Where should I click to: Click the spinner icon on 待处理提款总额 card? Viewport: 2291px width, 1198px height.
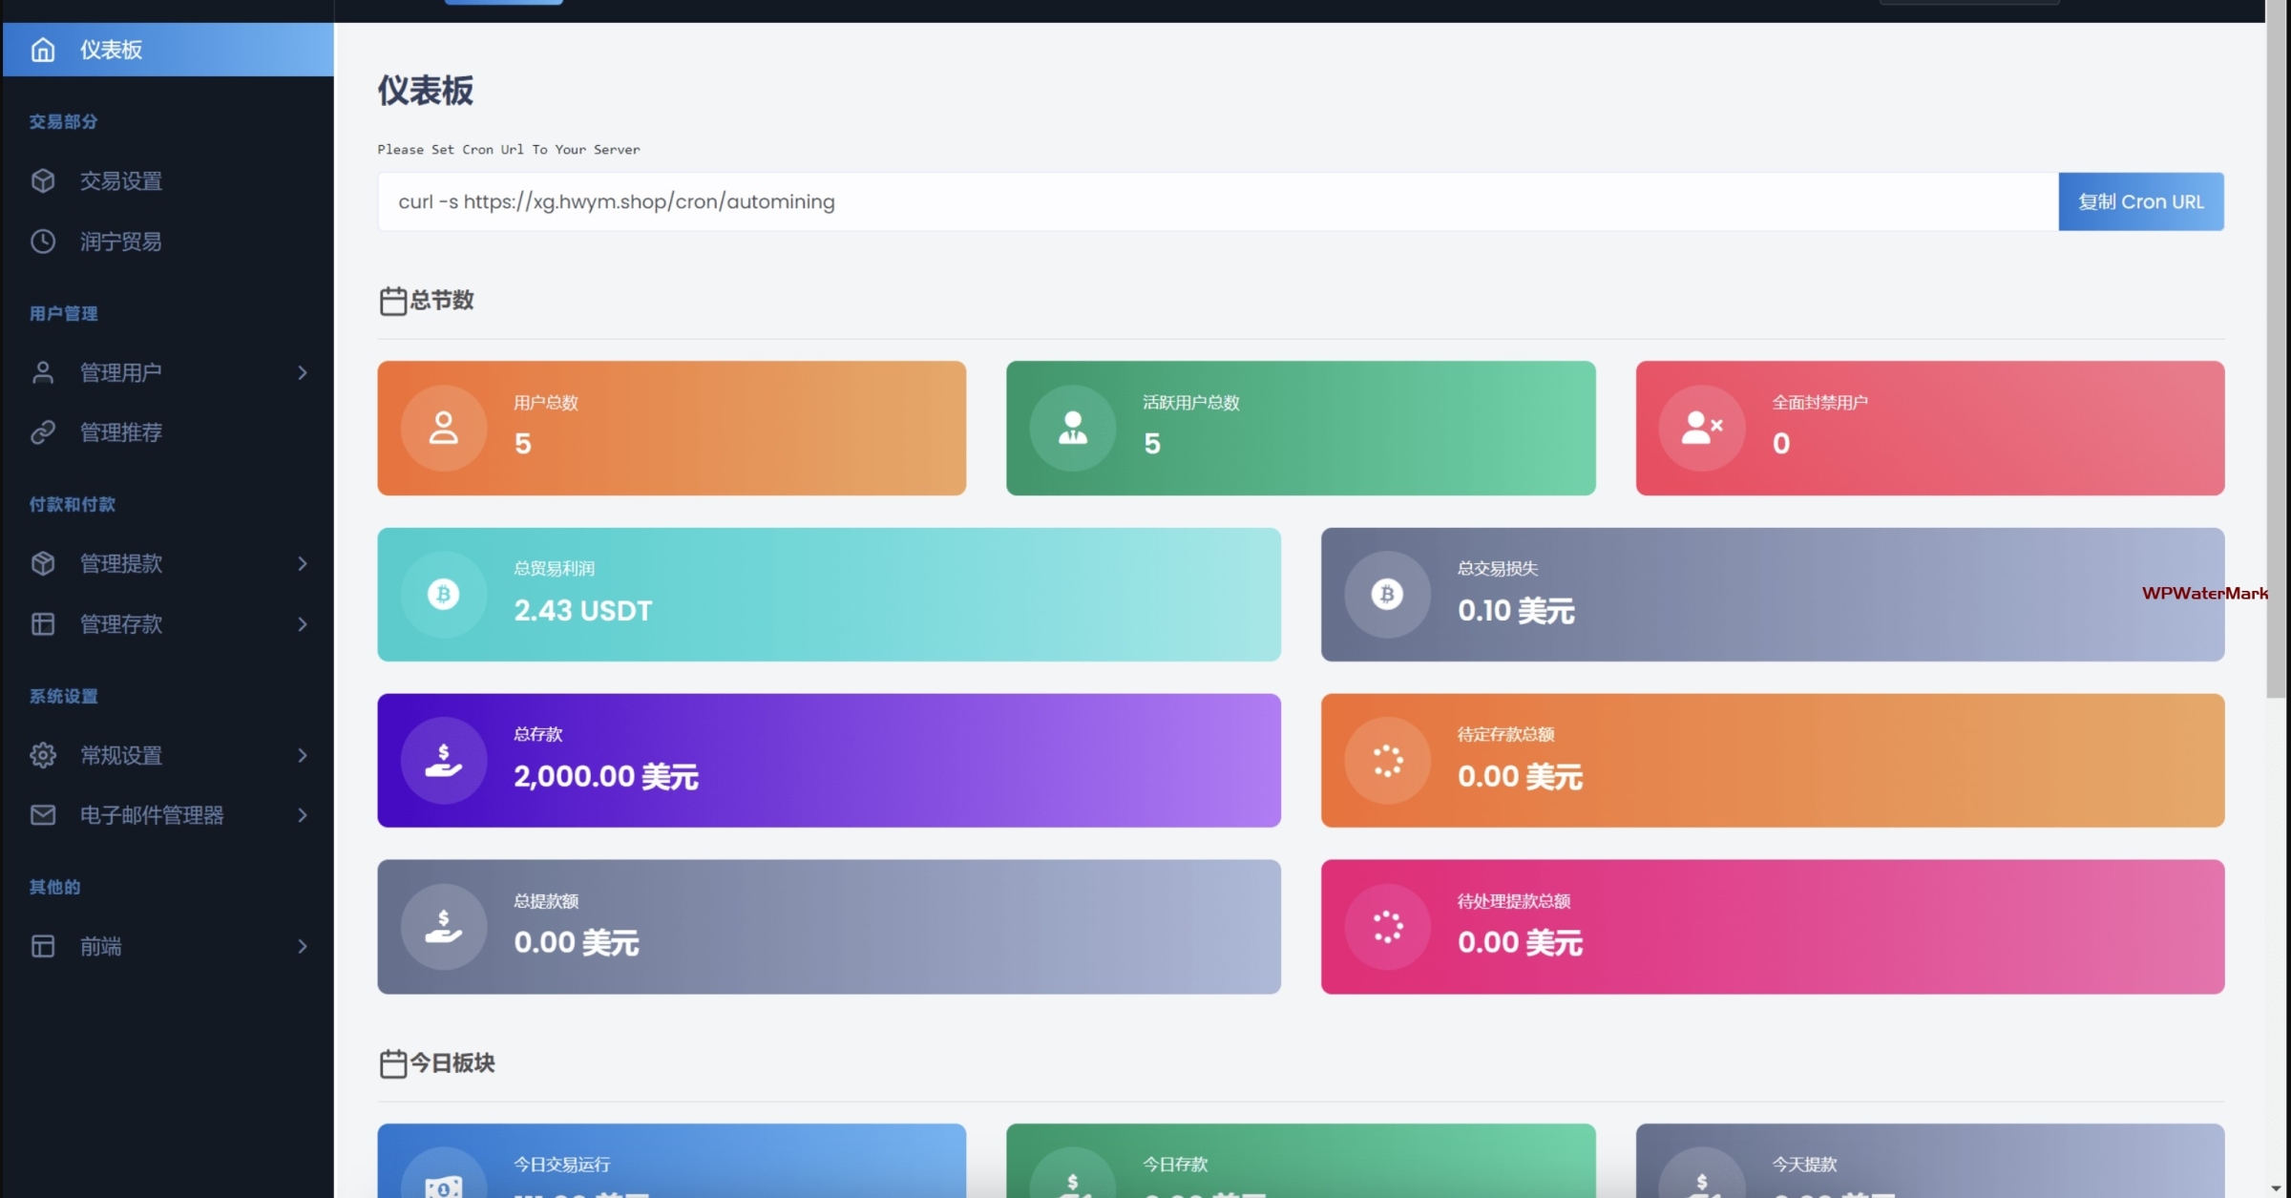(1387, 927)
